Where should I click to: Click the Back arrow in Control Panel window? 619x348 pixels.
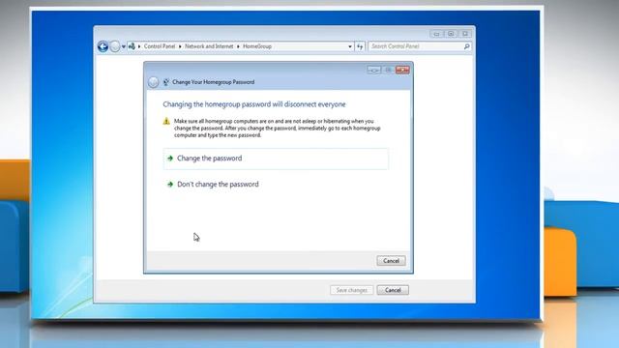[x=103, y=46]
